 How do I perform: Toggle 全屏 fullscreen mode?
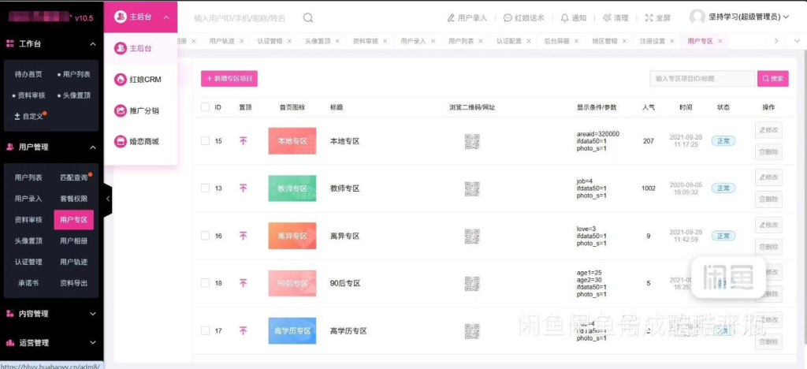[658, 18]
